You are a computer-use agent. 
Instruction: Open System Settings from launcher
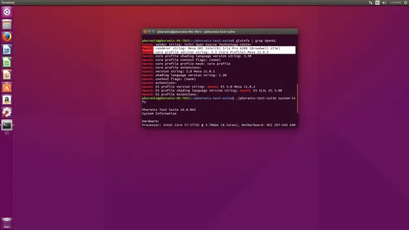pos(7,112)
